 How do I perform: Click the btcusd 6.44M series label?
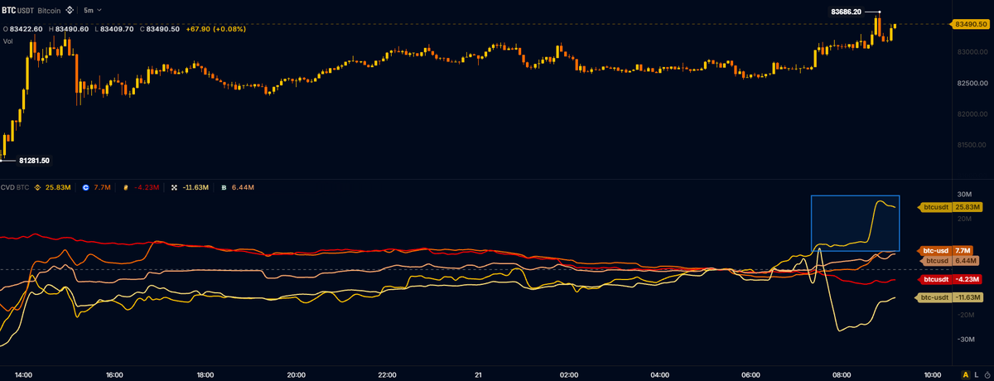click(948, 260)
